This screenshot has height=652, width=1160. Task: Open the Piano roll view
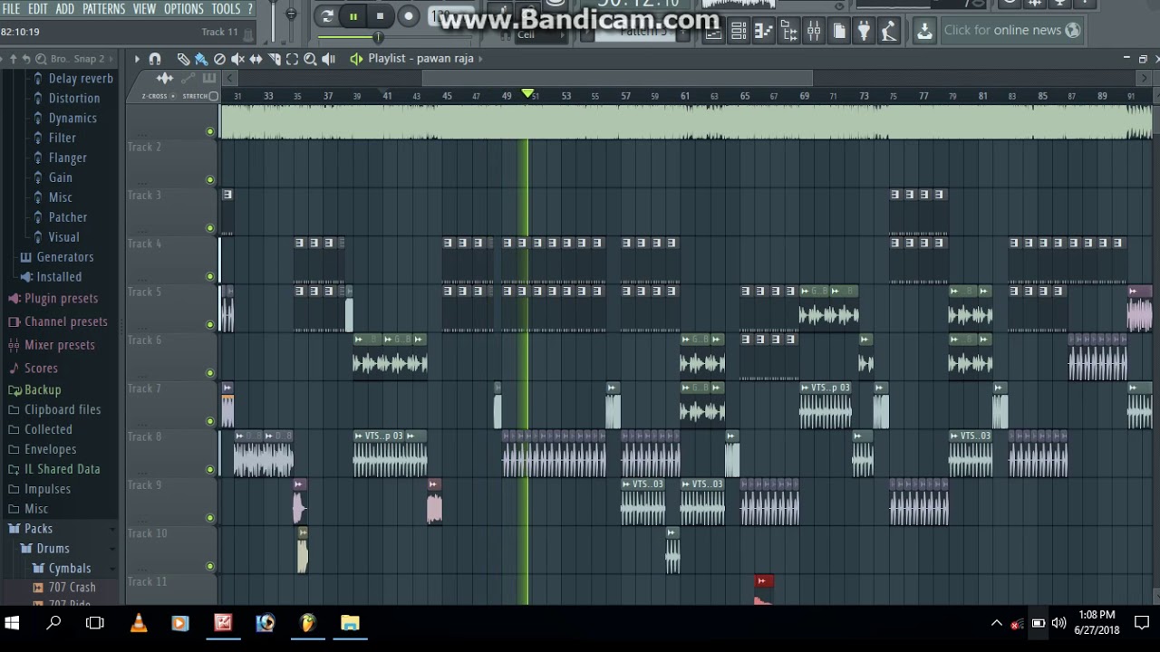click(763, 32)
